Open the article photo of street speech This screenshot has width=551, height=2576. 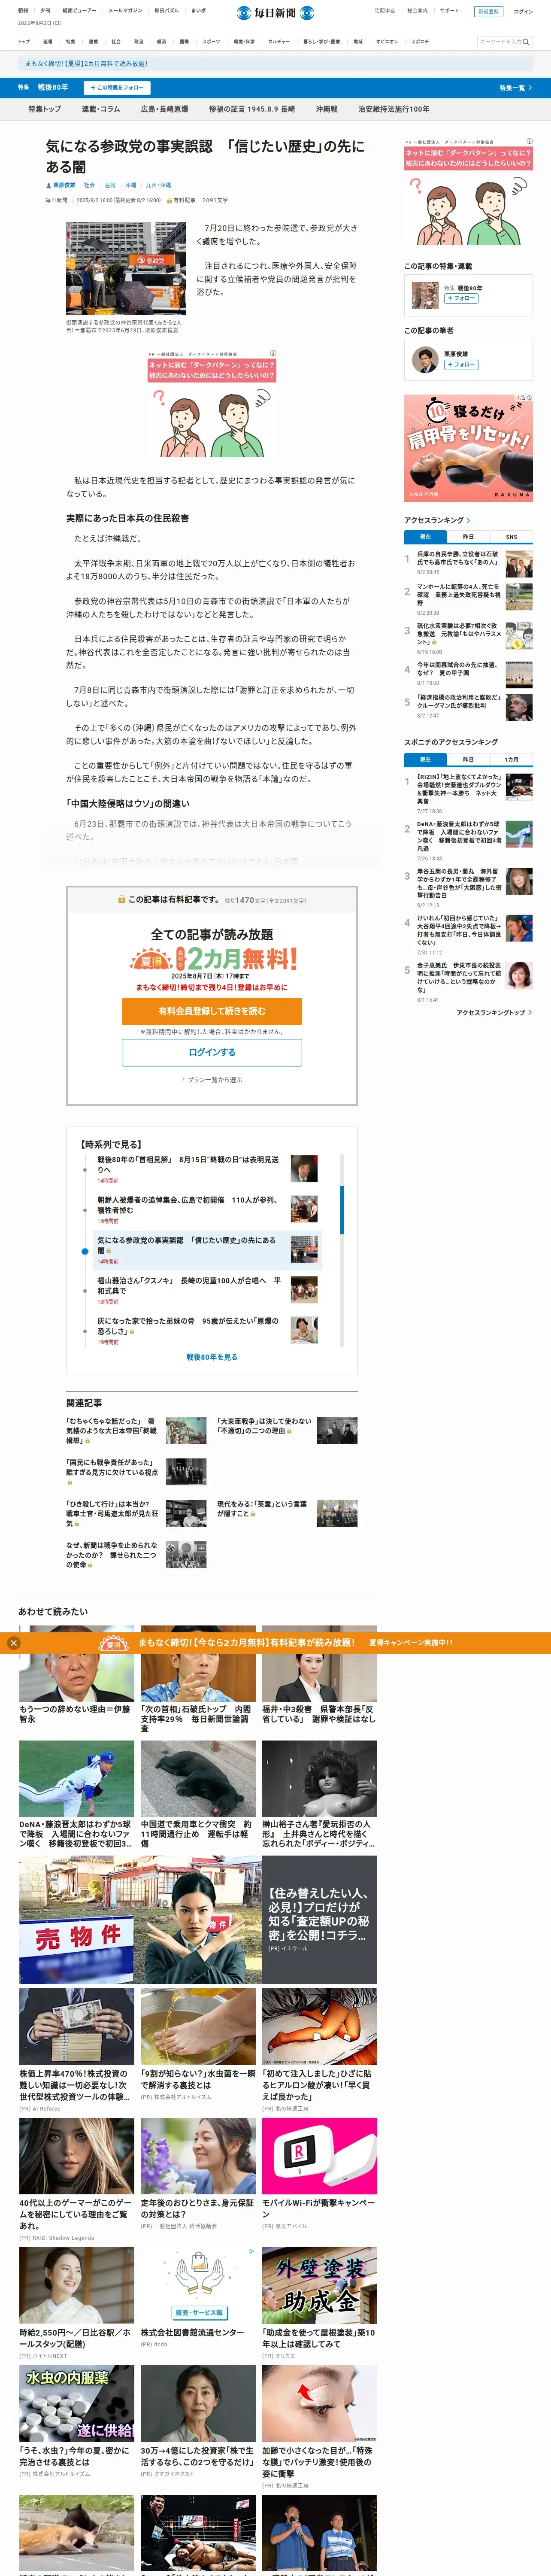[x=126, y=268]
